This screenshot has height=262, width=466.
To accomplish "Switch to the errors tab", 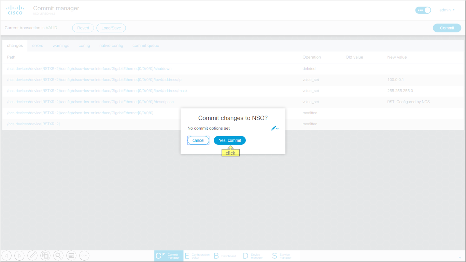I will [x=38, y=45].
